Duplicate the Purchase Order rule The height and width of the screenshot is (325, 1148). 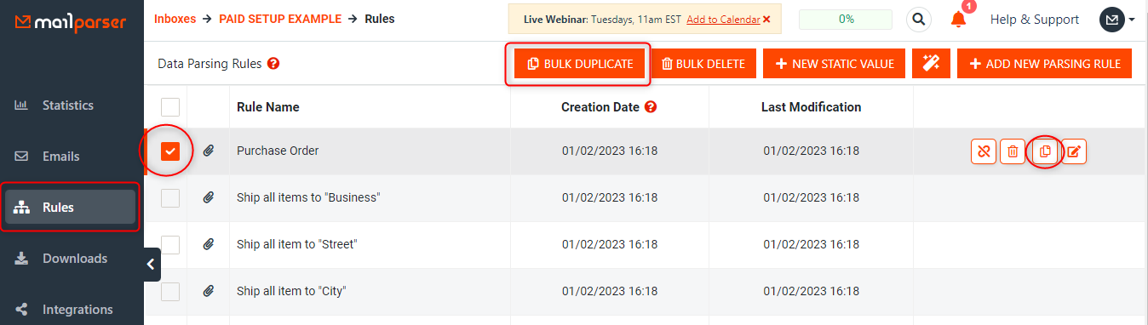1045,151
